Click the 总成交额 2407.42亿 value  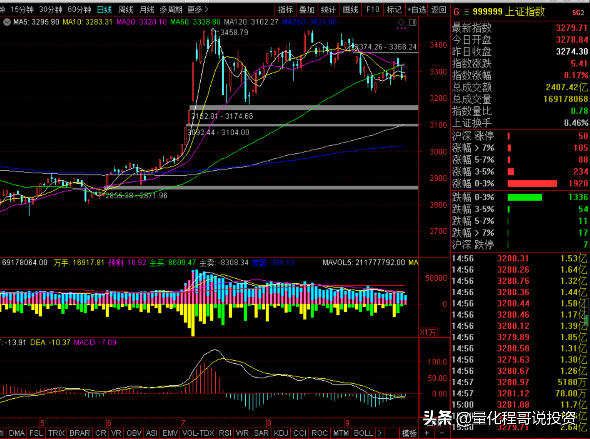pyautogui.click(x=566, y=87)
